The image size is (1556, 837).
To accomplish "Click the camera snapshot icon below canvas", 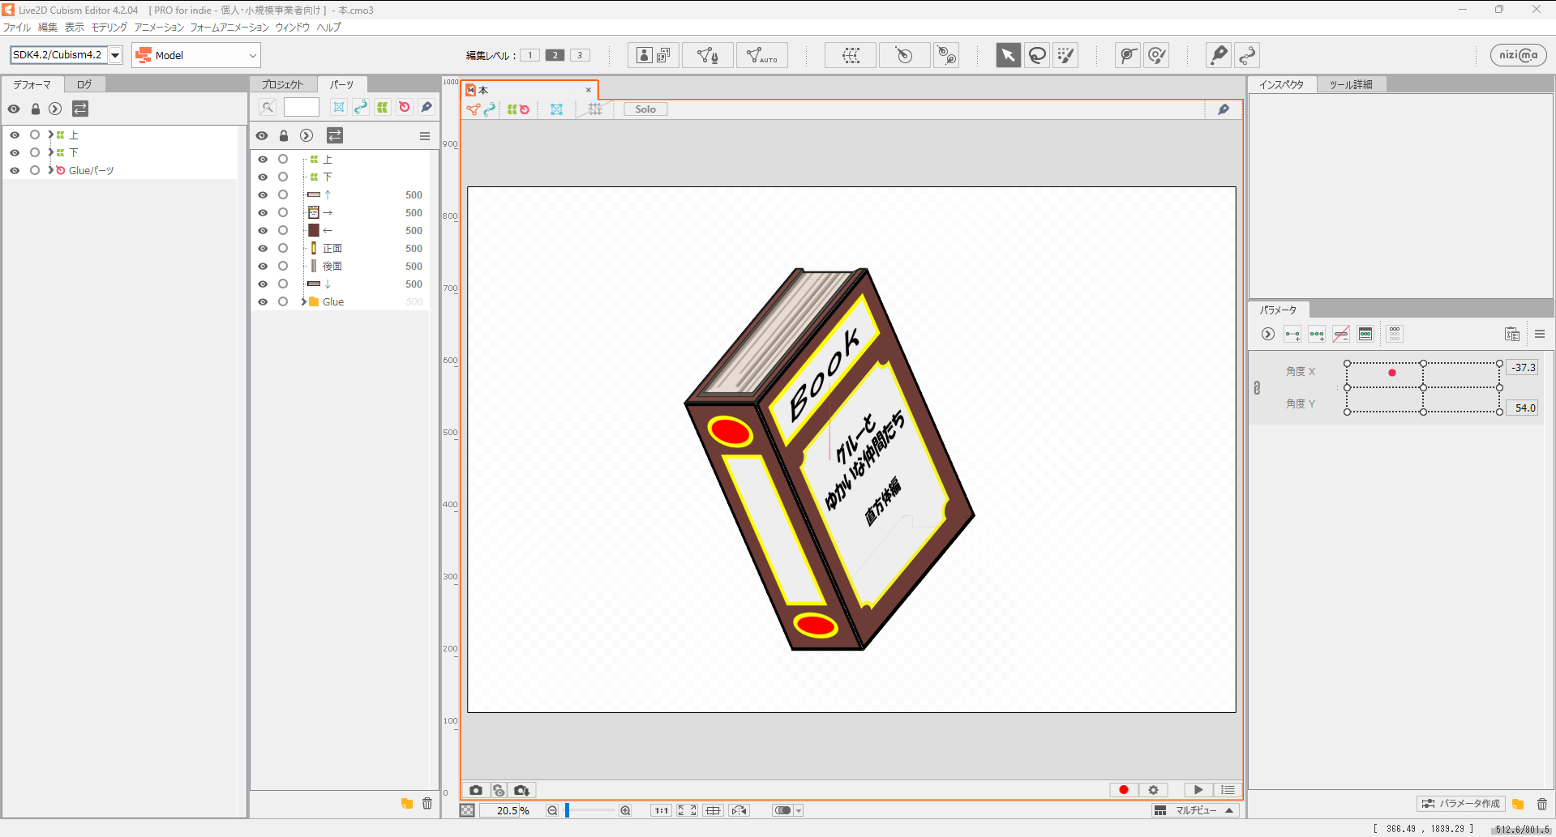I will [476, 790].
